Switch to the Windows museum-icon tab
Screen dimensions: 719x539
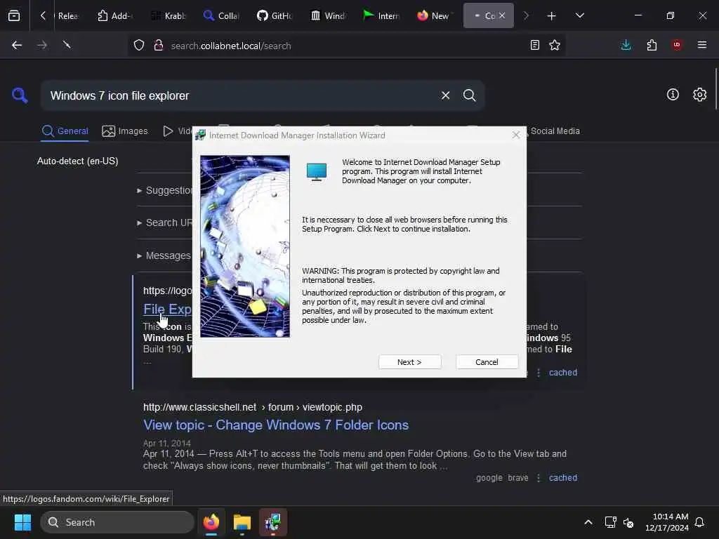pos(328,16)
